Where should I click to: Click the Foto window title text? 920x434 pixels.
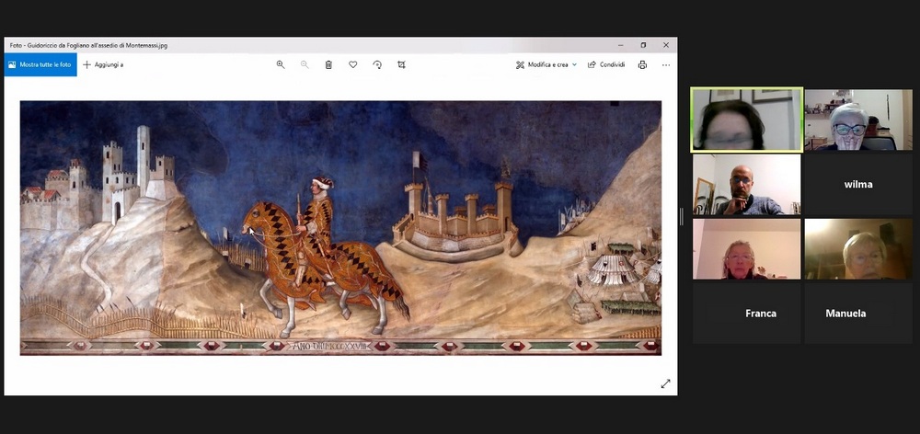88,45
